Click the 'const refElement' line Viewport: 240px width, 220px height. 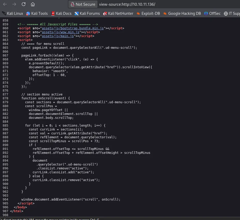[73, 137]
